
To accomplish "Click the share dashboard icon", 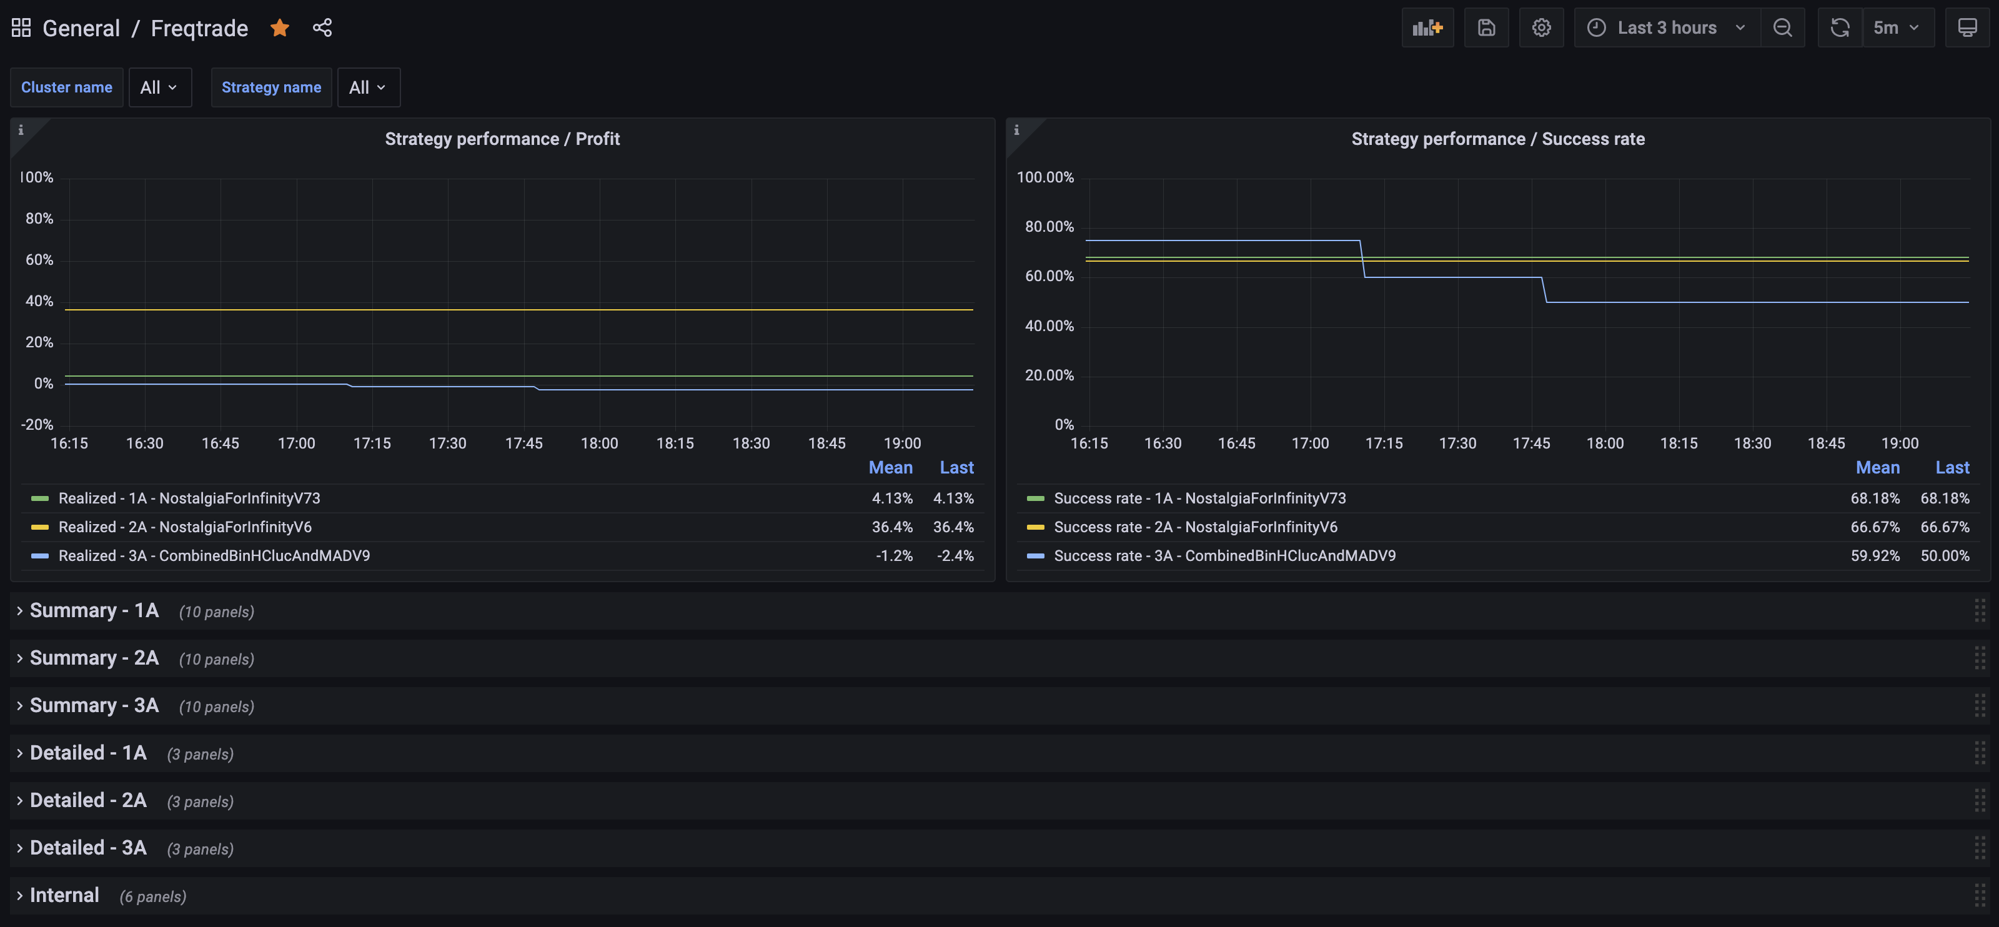I will [322, 28].
